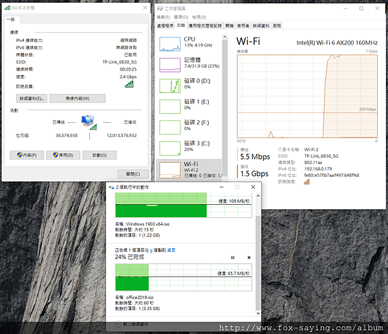Click the 1.5 Gbps receive rate
Screen dimensions: 388x334
point(254,174)
